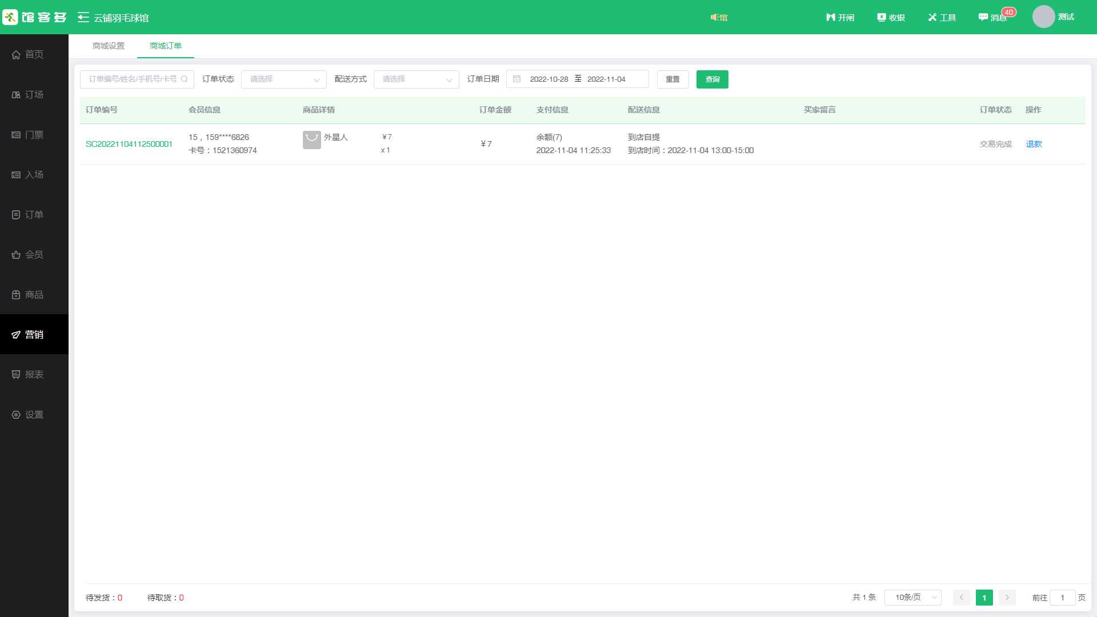Viewport: 1097px width, 617px height.
Task: Click the 退款 refund link
Action: (1034, 144)
